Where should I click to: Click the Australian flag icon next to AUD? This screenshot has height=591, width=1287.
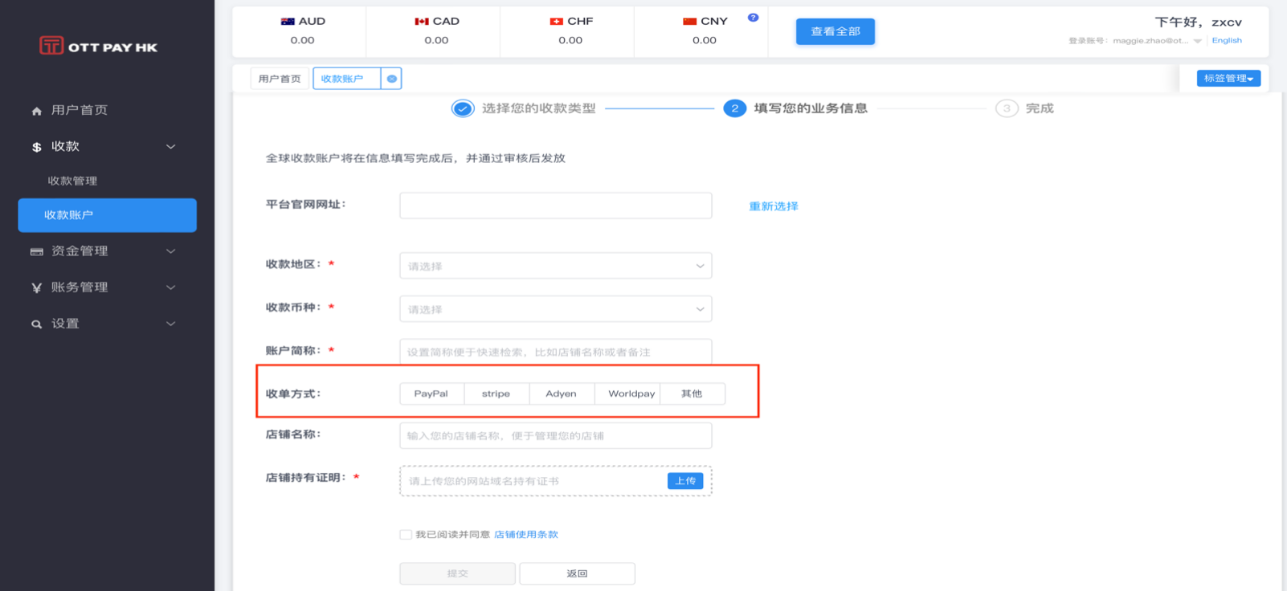(288, 22)
